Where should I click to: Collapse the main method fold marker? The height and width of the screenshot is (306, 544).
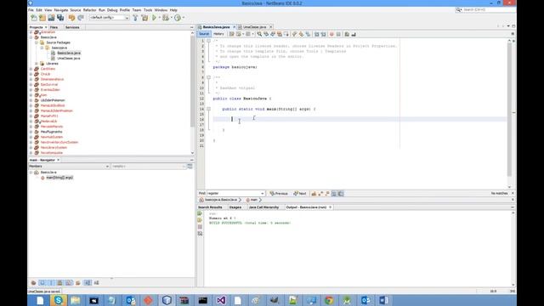(208, 109)
